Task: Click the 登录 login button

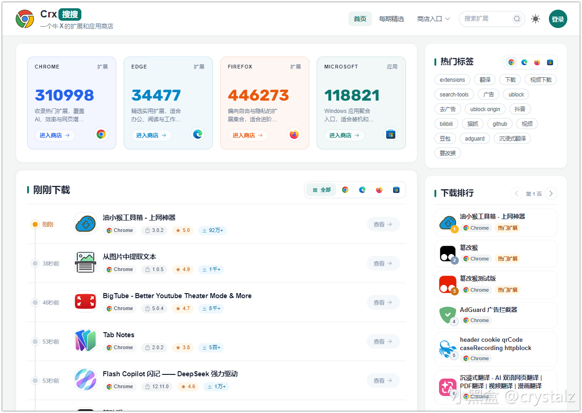Action: 558,19
